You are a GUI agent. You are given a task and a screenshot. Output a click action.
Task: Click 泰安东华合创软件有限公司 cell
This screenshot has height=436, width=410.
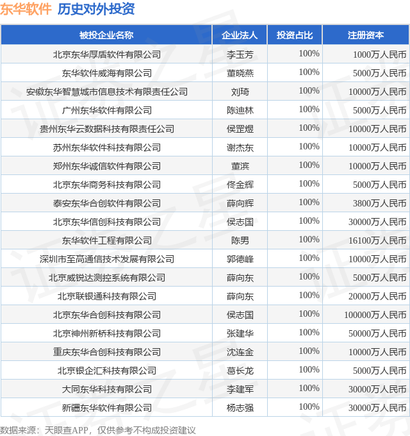107,203
